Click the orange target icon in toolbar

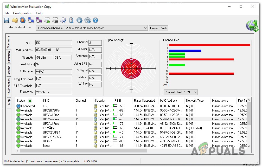click(23, 20)
